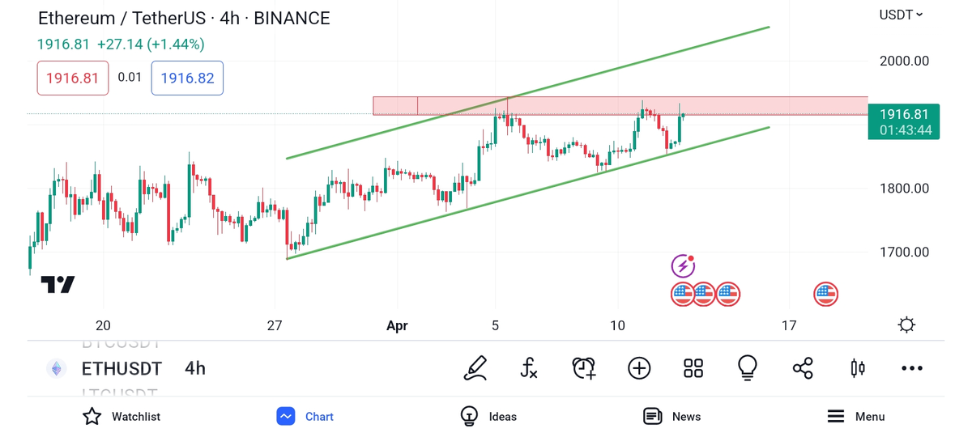Open the layout grid icon
Image resolution: width=972 pixels, height=437 pixels.
[693, 368]
